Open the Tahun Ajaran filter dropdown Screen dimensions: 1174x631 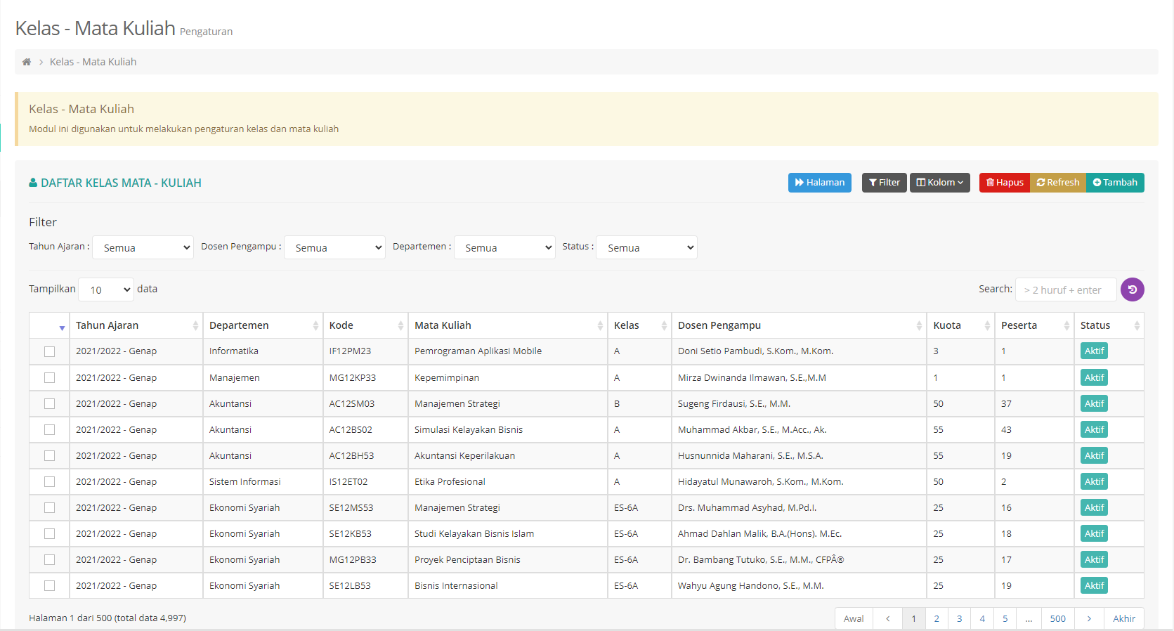(x=143, y=247)
